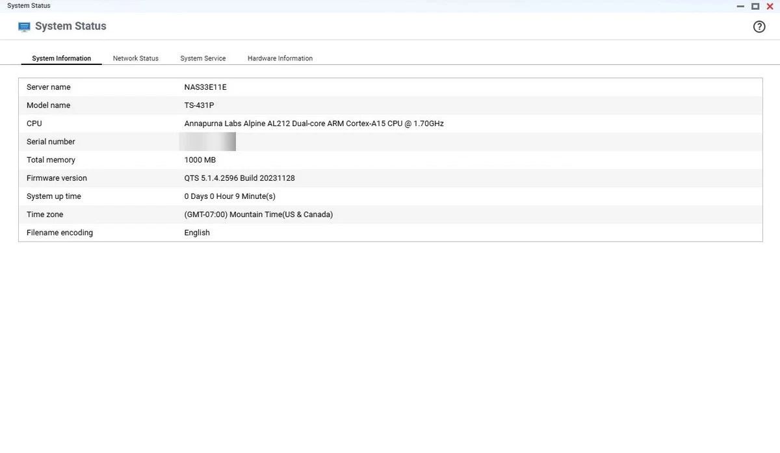Select the filename encoding value English
Image resolution: width=780 pixels, height=453 pixels.
tap(197, 233)
